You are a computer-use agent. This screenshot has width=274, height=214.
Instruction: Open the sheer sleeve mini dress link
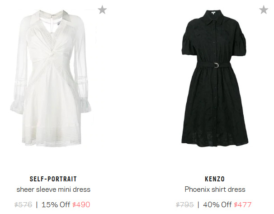click(53, 190)
